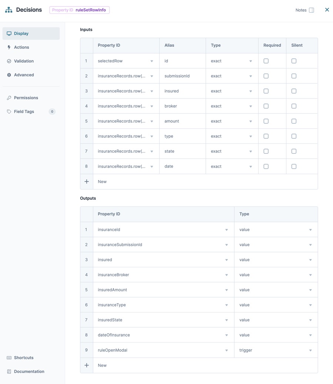
Task: Click the Field Tags tag icon
Action: point(9,112)
